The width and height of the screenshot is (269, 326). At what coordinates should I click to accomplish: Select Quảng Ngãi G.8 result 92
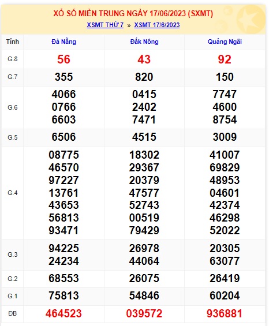tap(225, 59)
